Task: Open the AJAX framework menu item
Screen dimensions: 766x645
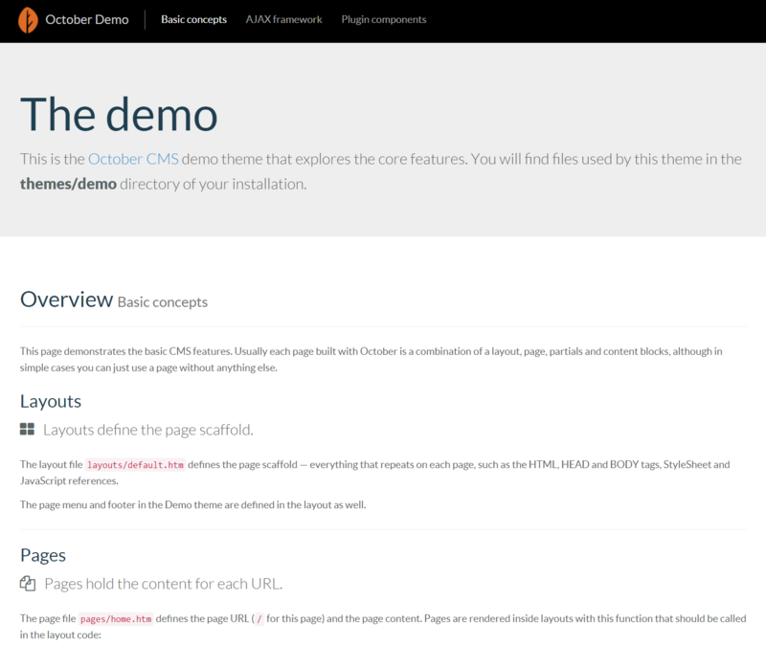Action: point(283,19)
